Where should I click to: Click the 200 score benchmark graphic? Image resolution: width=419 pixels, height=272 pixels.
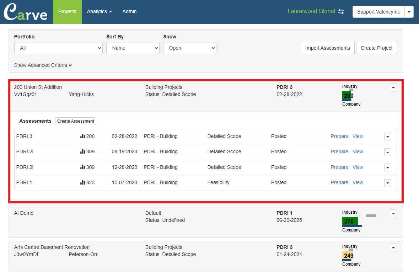(348, 96)
